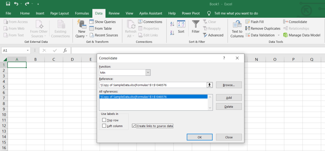Click the Add button
325x151 pixels.
click(x=229, y=98)
